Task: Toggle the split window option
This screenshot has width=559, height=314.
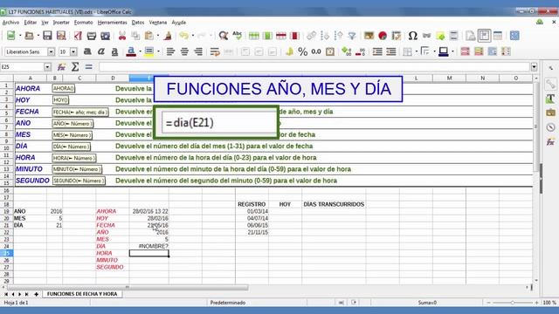Action: point(498,36)
